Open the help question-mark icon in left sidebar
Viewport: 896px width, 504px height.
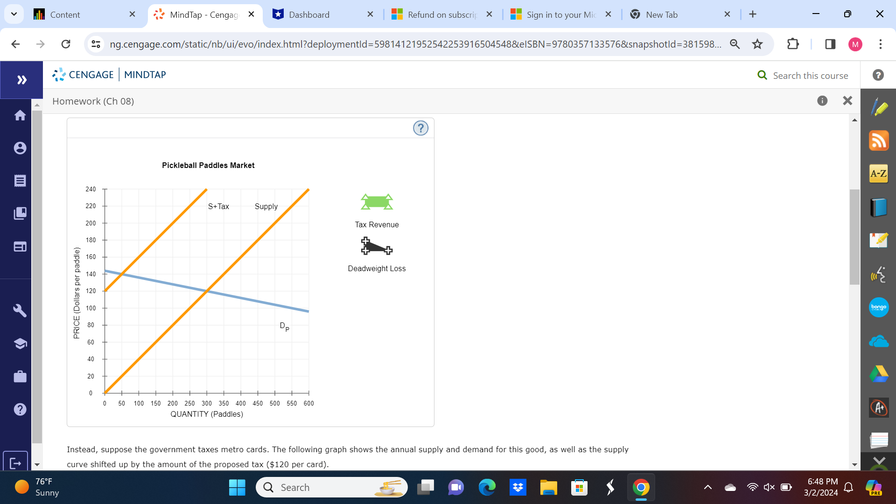coord(20,409)
